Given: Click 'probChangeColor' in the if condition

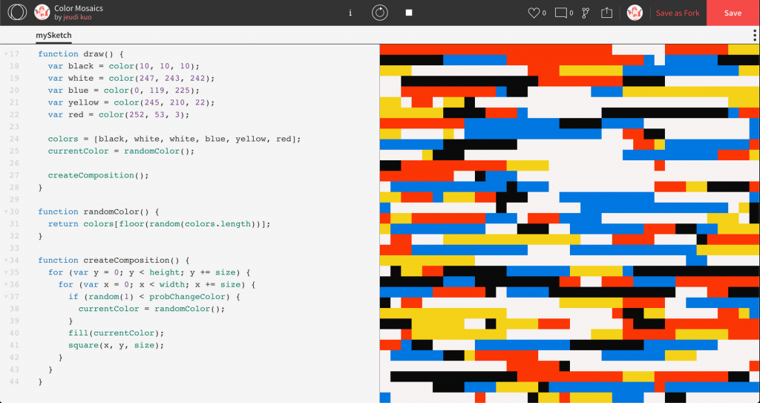Looking at the screenshot, I should pos(187,296).
